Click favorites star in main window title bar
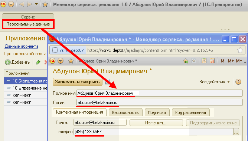248x141 pixels. pos(45,4)
